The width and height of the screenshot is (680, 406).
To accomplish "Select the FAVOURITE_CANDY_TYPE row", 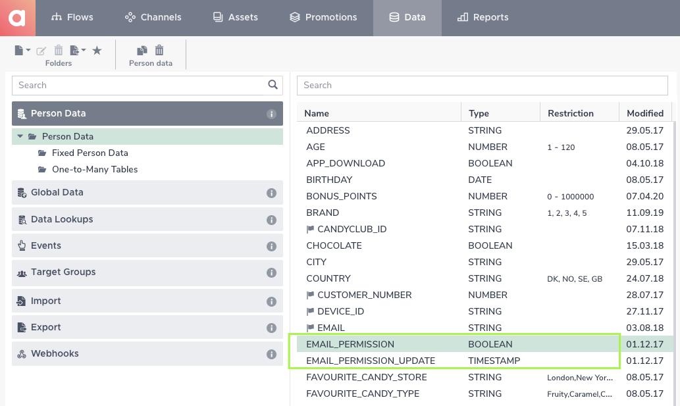I will (x=485, y=394).
